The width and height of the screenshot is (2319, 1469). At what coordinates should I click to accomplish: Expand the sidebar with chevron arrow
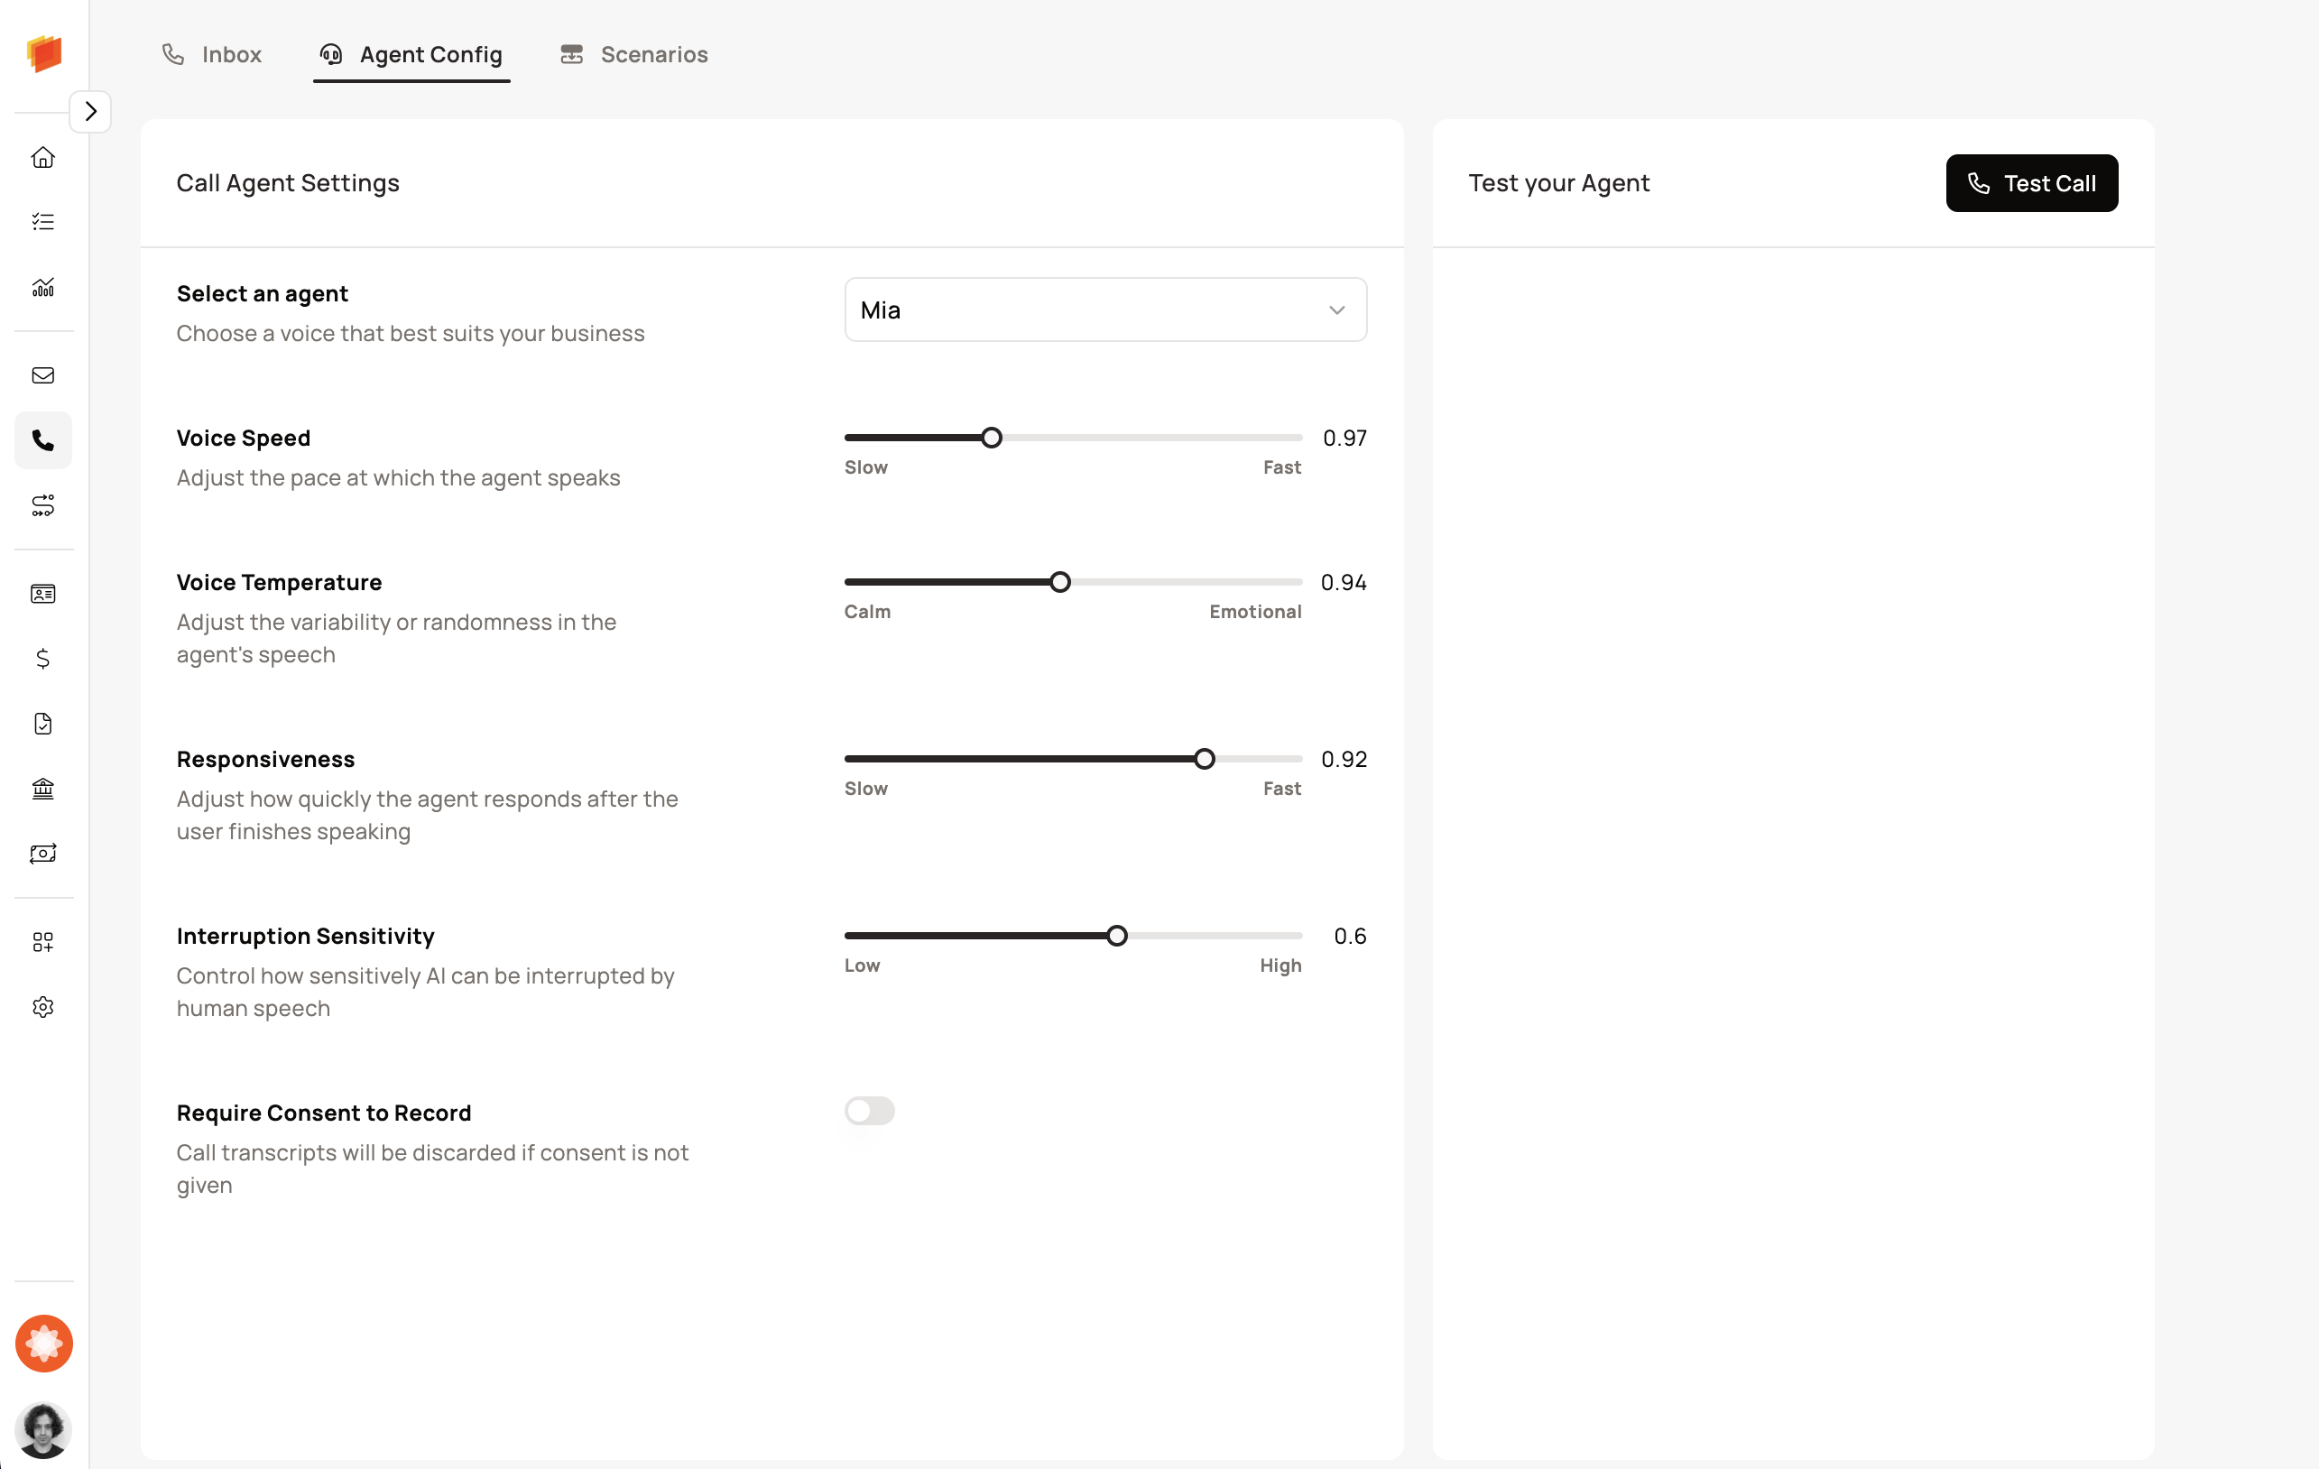click(x=90, y=112)
